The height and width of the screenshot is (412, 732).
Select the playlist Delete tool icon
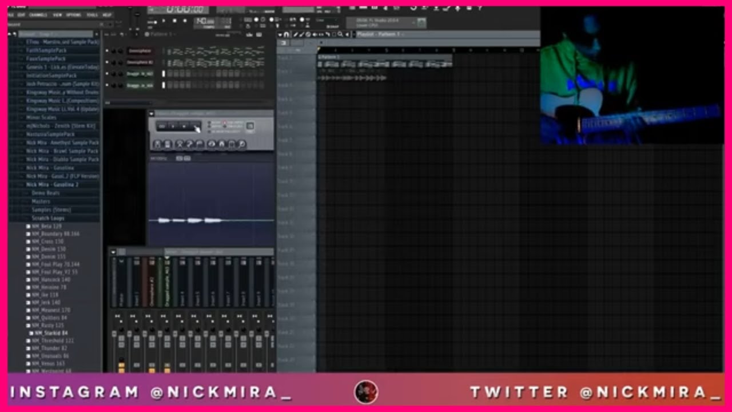[x=308, y=34]
